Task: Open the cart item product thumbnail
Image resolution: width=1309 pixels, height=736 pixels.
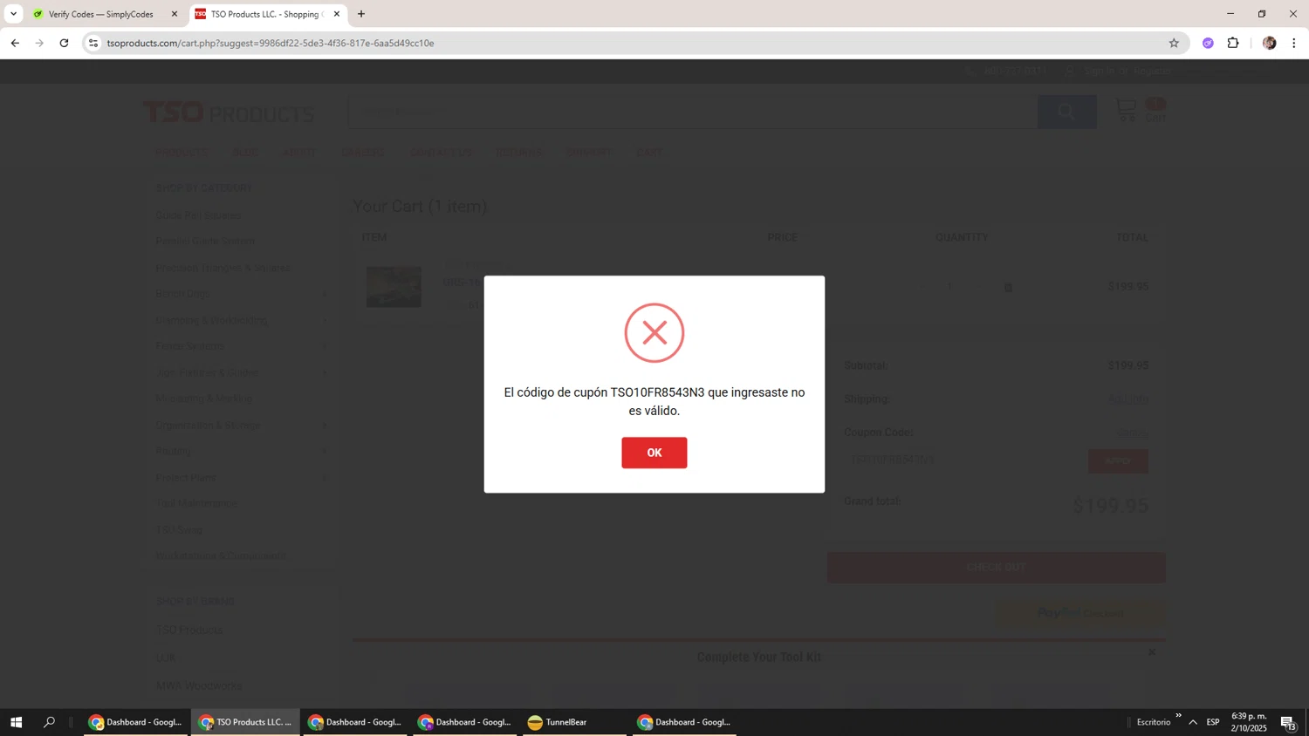Action: point(394,287)
